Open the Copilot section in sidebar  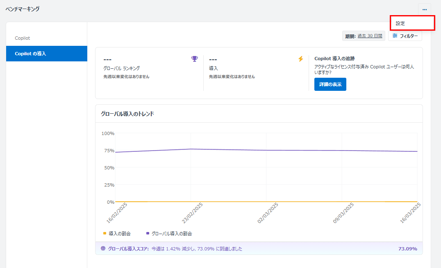pos(23,38)
